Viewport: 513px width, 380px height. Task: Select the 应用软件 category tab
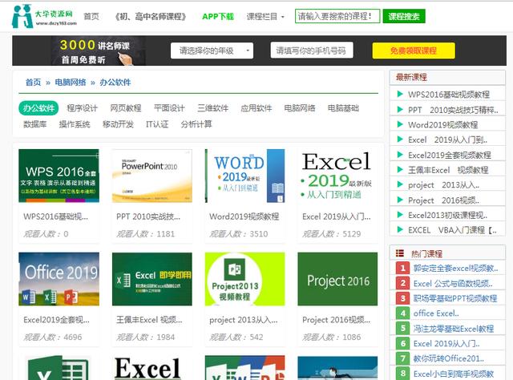pyautogui.click(x=256, y=108)
